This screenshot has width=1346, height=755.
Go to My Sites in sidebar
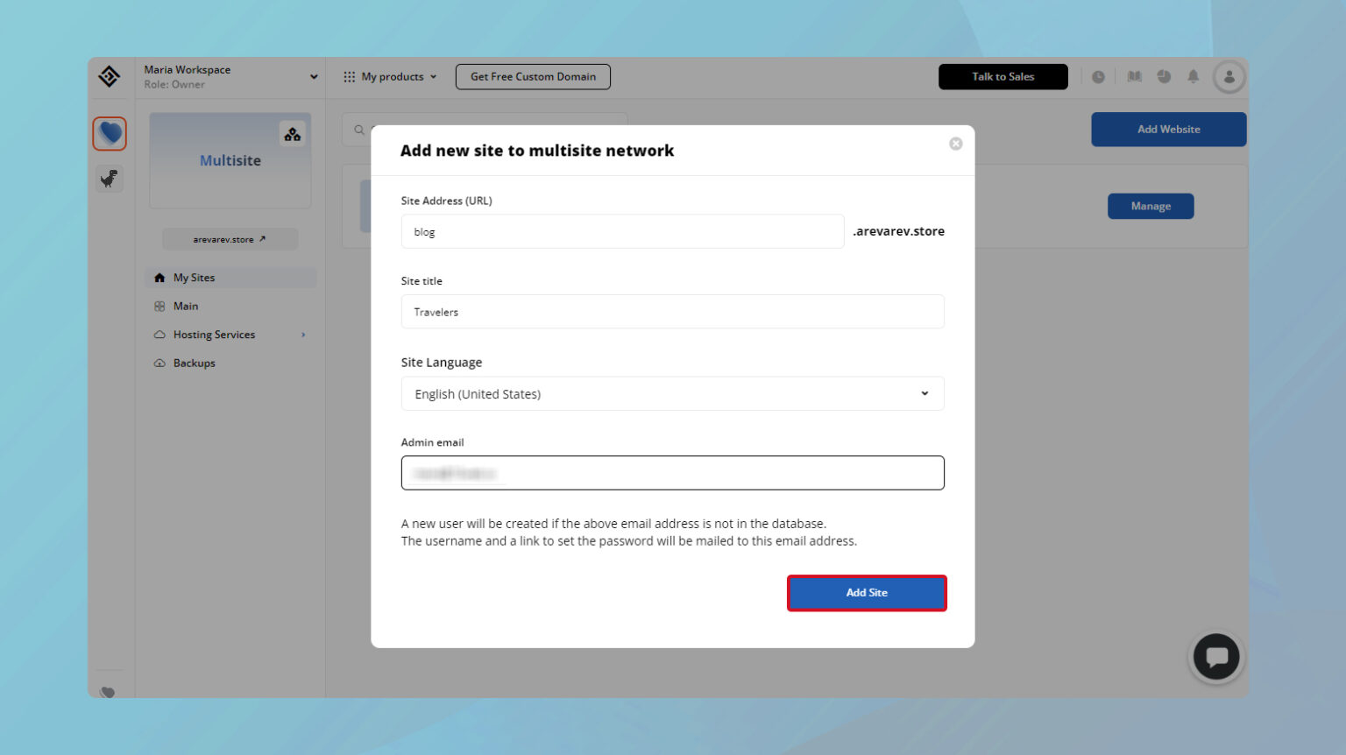click(x=195, y=277)
